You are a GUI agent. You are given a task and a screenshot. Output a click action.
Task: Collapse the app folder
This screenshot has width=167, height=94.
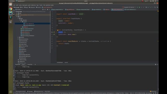18,18
